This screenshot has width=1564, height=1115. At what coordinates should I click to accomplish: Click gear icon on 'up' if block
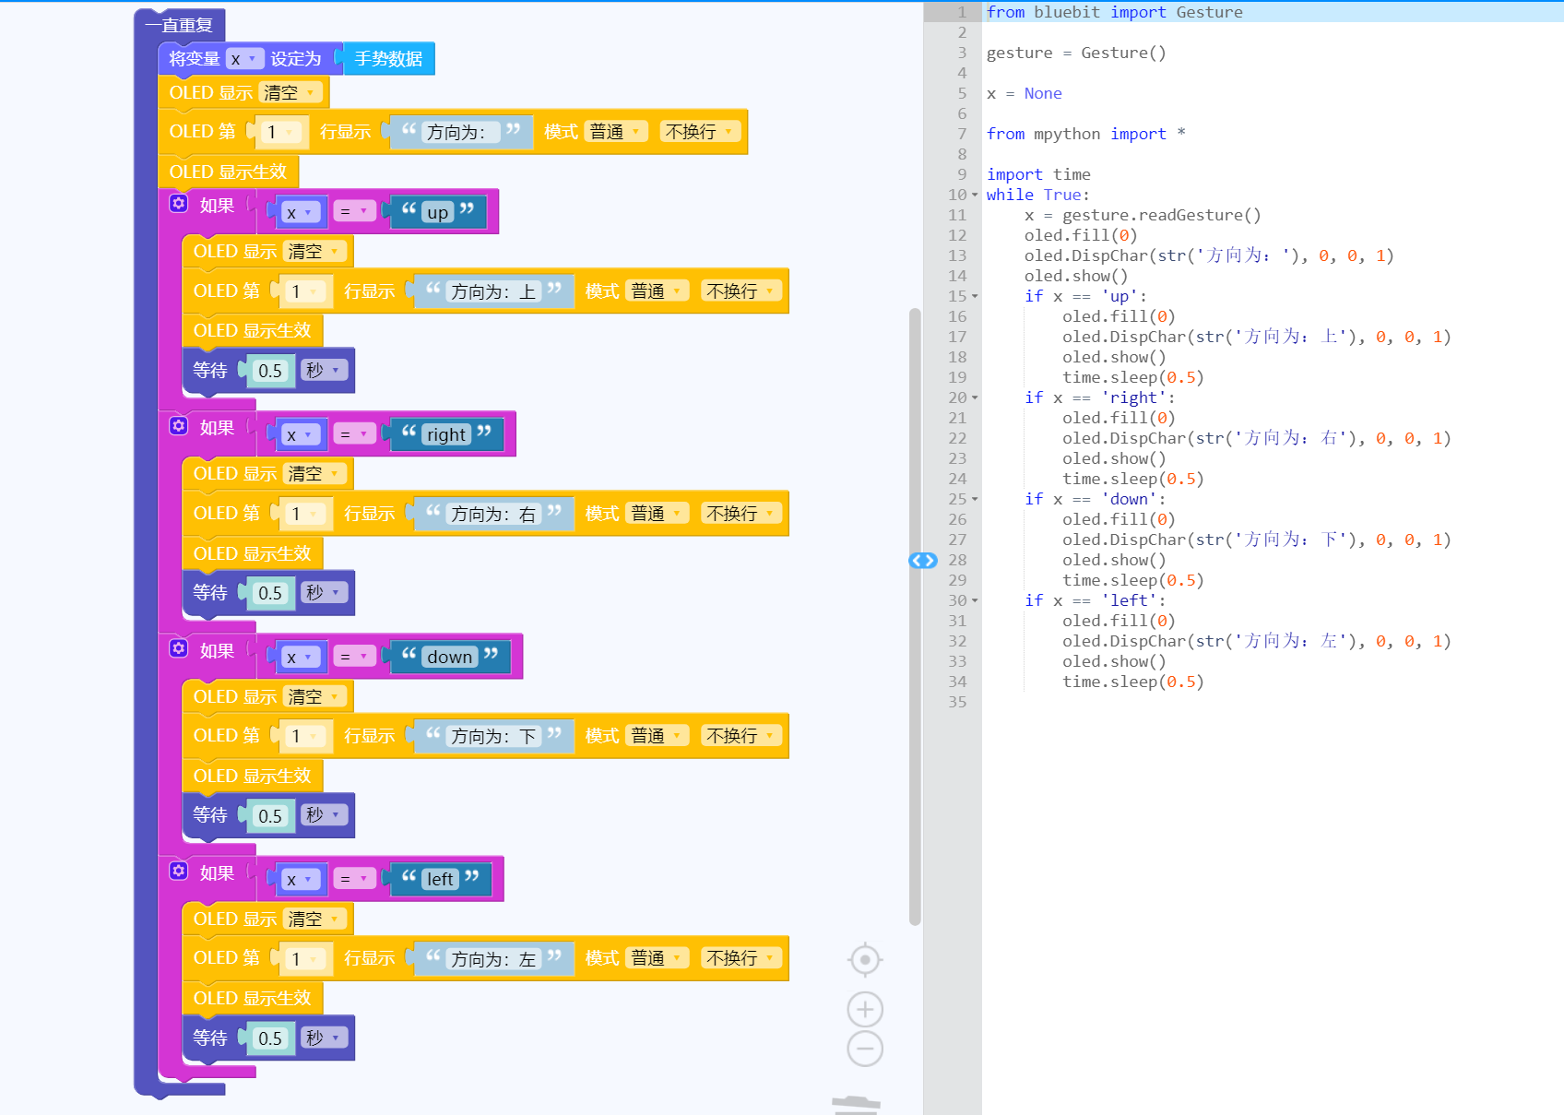(179, 204)
